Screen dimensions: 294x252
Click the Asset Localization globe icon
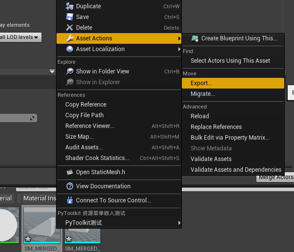(70, 49)
